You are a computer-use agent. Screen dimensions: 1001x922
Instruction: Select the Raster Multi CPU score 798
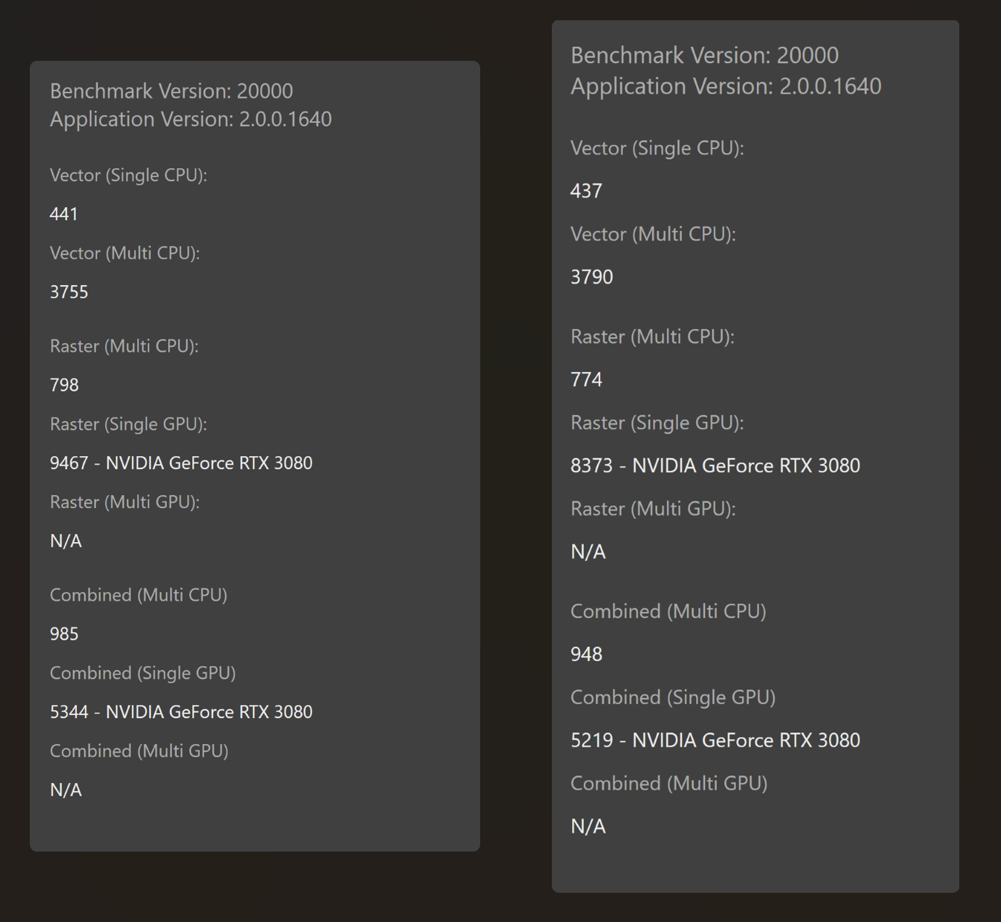tap(64, 385)
